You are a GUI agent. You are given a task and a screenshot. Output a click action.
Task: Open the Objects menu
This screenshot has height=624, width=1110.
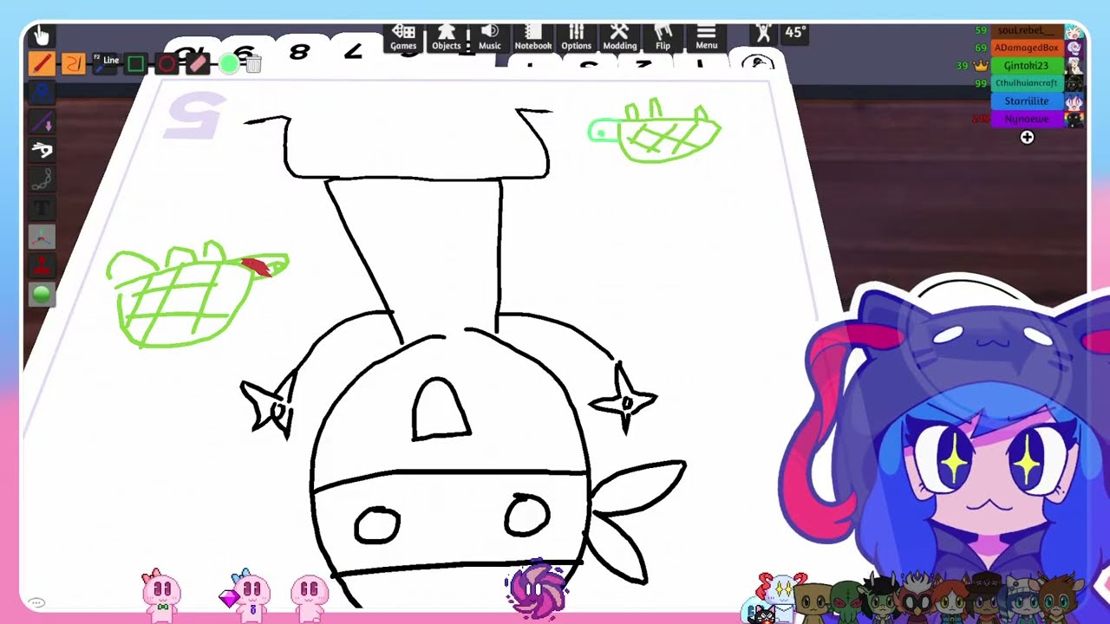tap(447, 36)
